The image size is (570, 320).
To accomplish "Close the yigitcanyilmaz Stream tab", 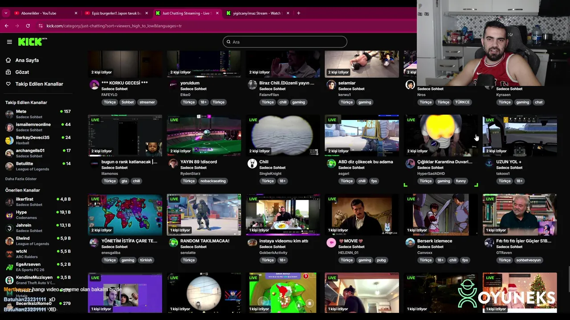I will [288, 13].
